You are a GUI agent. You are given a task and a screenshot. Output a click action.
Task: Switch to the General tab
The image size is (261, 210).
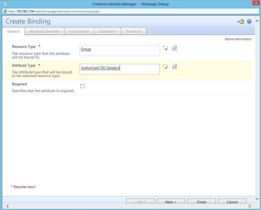tap(14, 31)
